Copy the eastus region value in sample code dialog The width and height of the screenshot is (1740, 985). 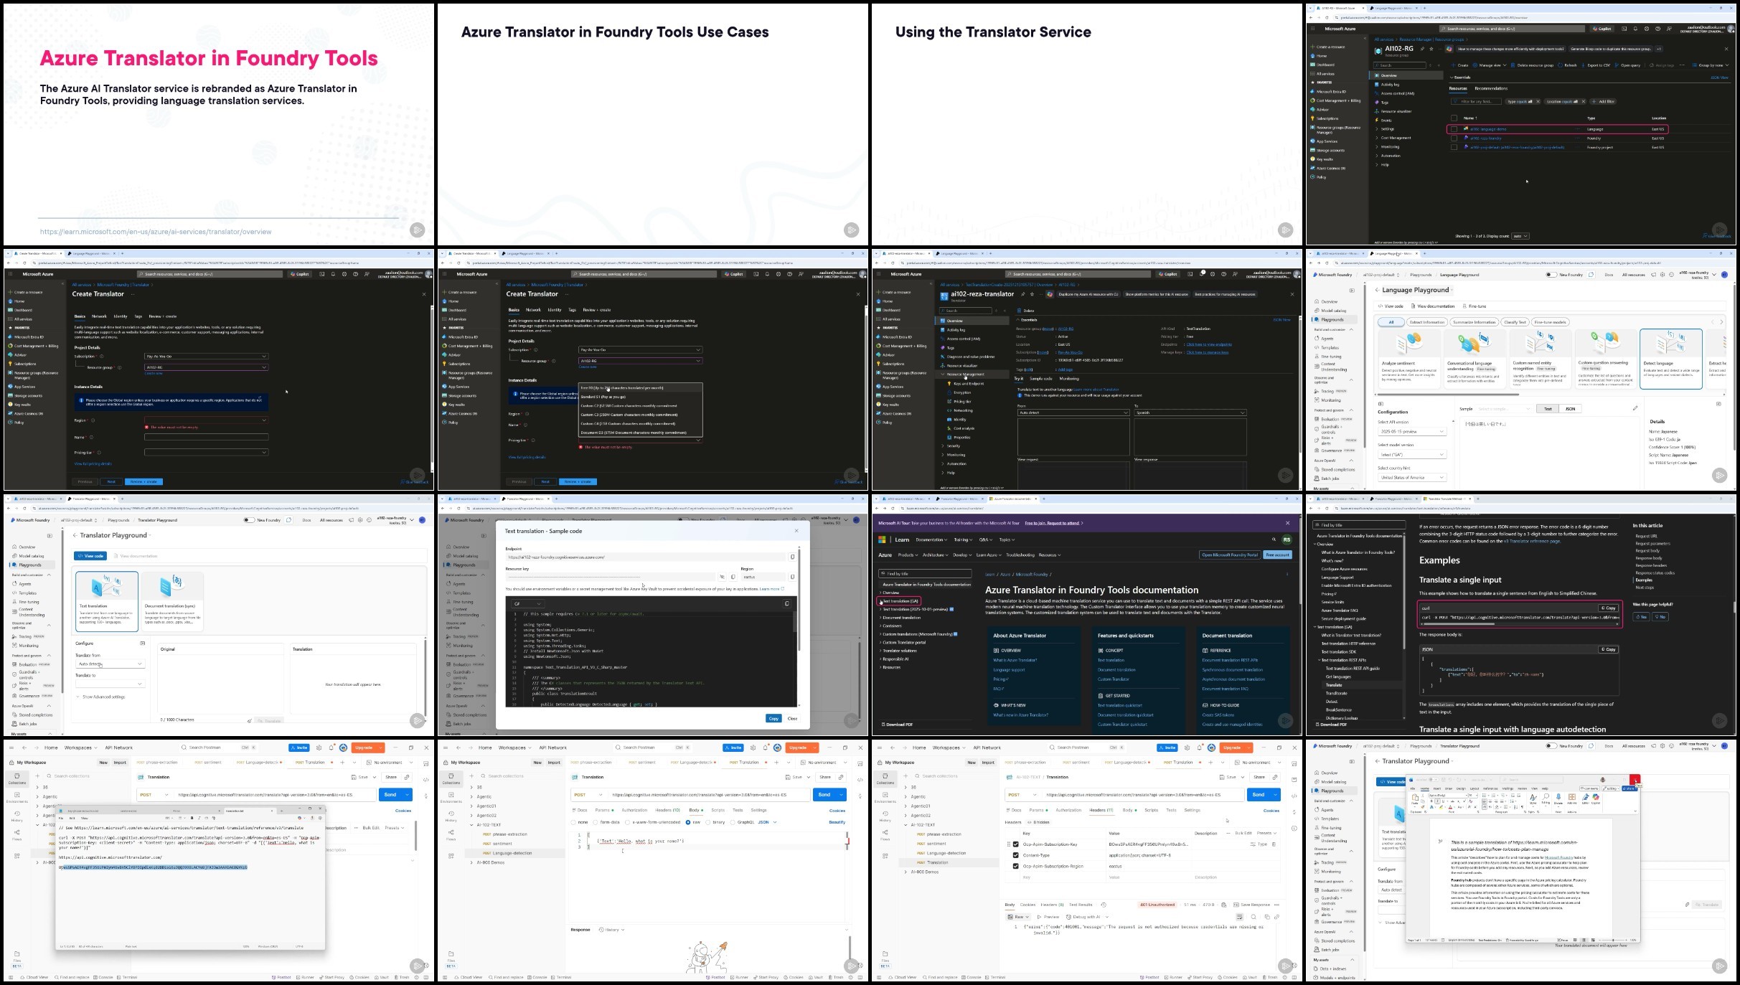[792, 577]
